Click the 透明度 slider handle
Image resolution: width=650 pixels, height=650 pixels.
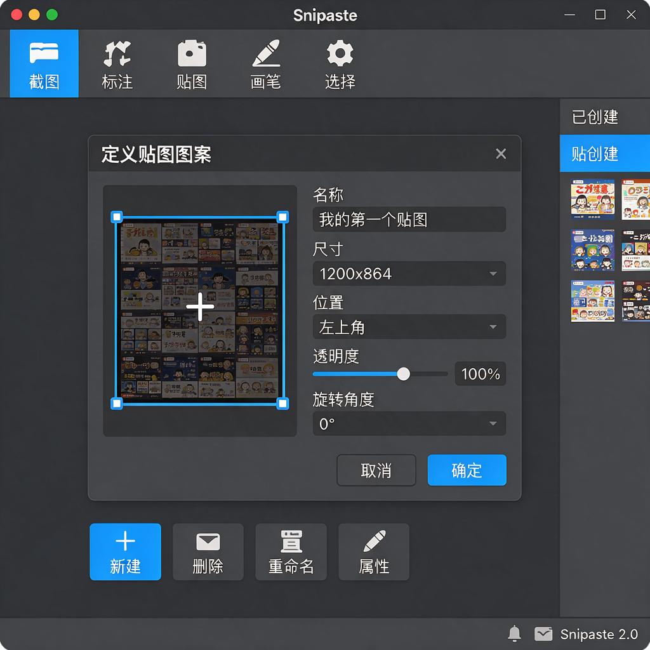403,374
